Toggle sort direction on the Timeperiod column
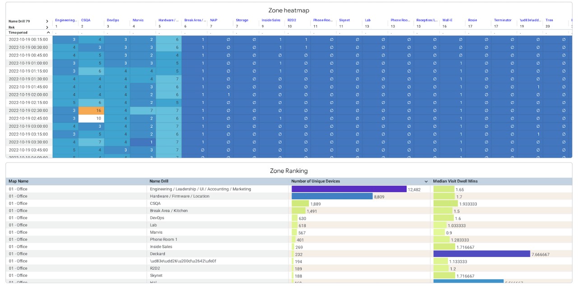This screenshot has width=578, height=286. click(x=48, y=32)
